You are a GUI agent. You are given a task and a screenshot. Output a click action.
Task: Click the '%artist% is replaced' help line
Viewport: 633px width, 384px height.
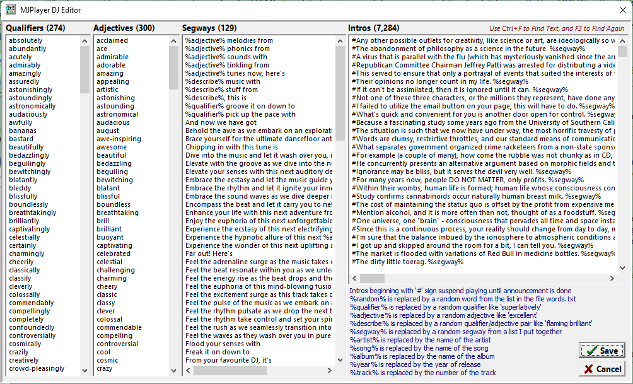pos(421,340)
